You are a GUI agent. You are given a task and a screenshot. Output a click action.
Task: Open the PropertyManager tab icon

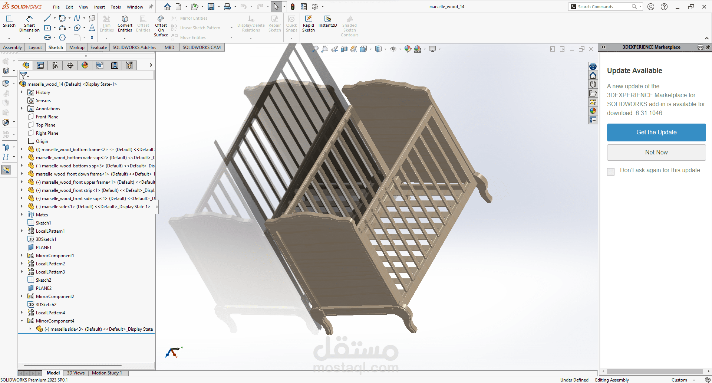(40, 65)
